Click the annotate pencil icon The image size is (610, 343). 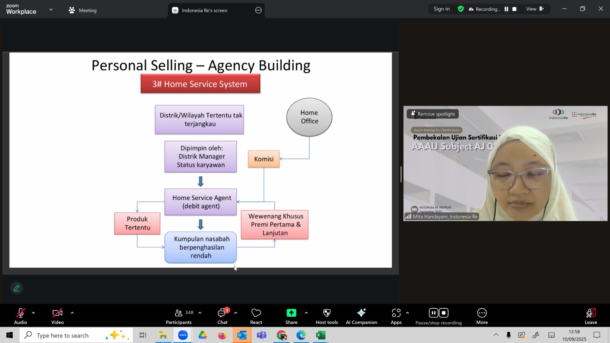pyautogui.click(x=17, y=289)
